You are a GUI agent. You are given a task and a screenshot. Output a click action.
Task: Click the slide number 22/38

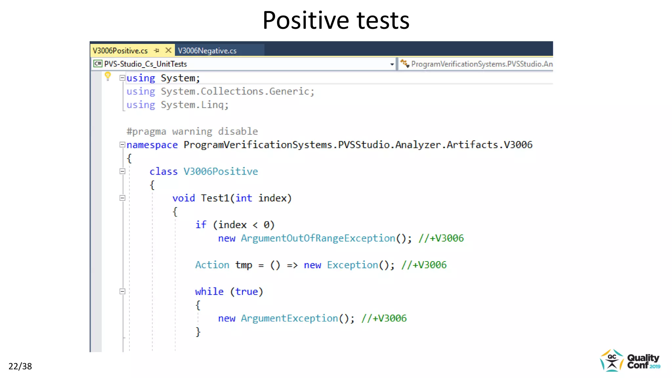(x=20, y=366)
